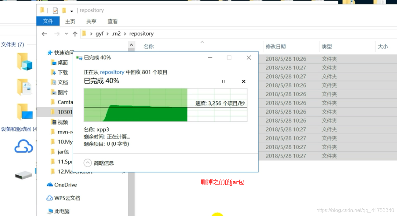Select 此电脑 in the navigation pane
This screenshot has width=397, height=216.
tap(59, 211)
